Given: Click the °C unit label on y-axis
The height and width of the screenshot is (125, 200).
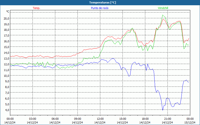Looking at the screenshot, I should point(8,11).
